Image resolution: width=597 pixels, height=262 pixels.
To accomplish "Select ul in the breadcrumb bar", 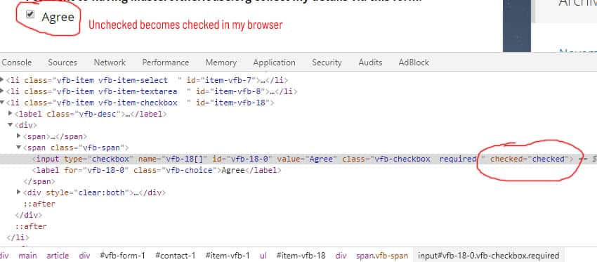I will 263,256.
